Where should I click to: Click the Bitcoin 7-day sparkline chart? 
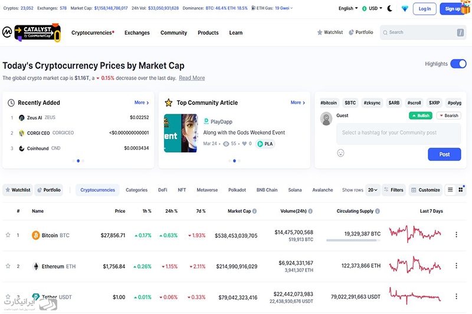pos(415,233)
